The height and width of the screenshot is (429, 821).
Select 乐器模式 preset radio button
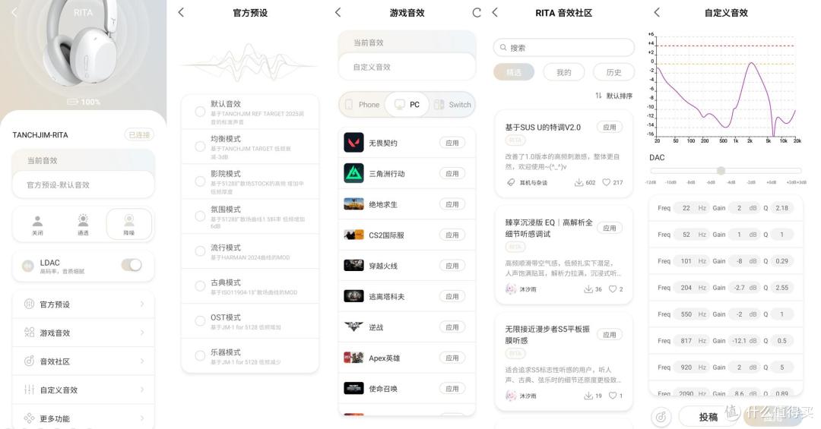[x=200, y=356]
